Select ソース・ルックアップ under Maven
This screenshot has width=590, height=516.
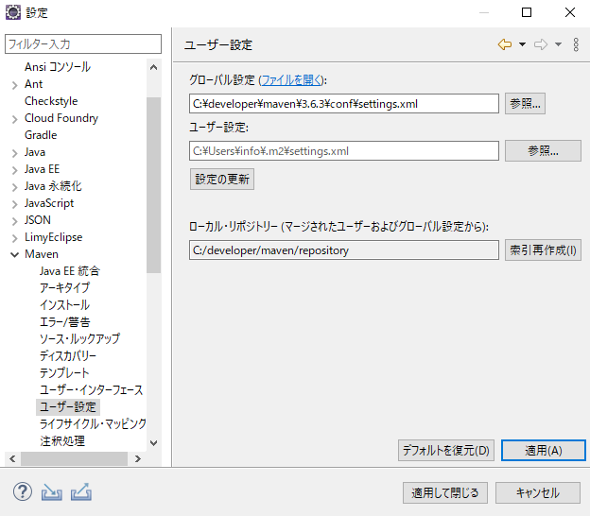click(79, 339)
